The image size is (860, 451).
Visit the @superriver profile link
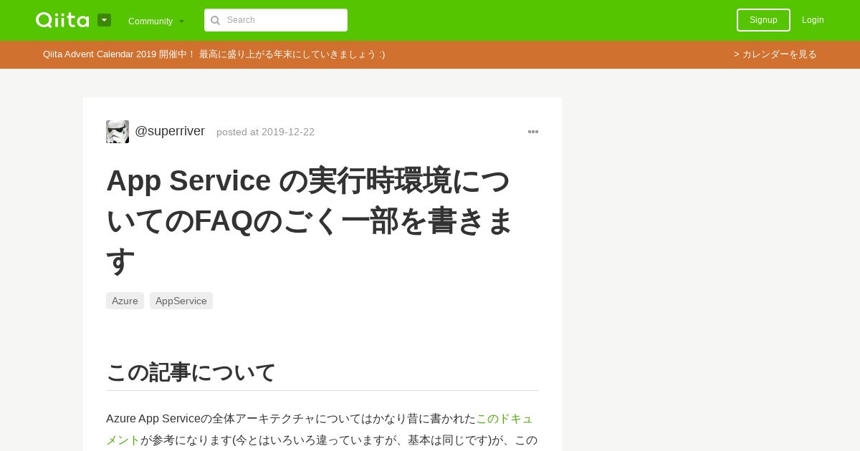[x=170, y=131]
